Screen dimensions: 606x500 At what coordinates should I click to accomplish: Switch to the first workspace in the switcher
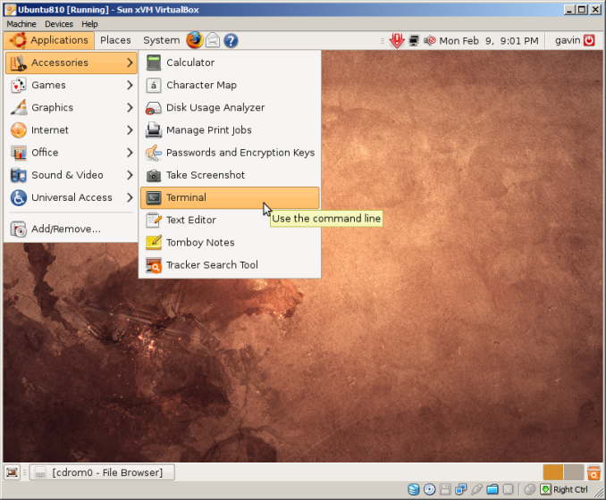pos(552,472)
